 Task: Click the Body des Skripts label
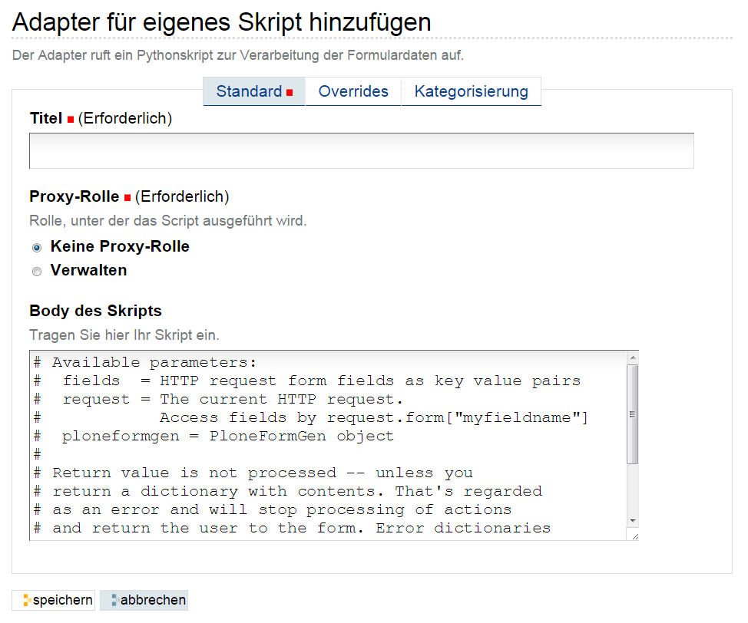95,311
